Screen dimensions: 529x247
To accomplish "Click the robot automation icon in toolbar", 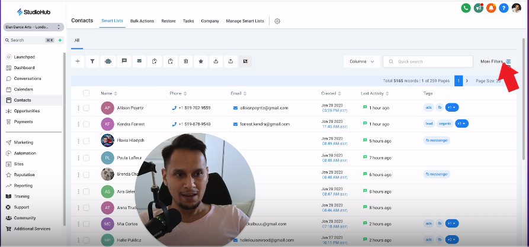I will pos(108,61).
